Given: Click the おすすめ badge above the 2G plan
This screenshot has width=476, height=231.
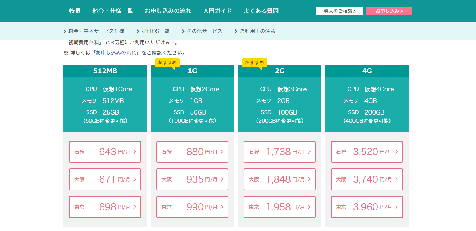Looking at the screenshot, I should coord(253,62).
